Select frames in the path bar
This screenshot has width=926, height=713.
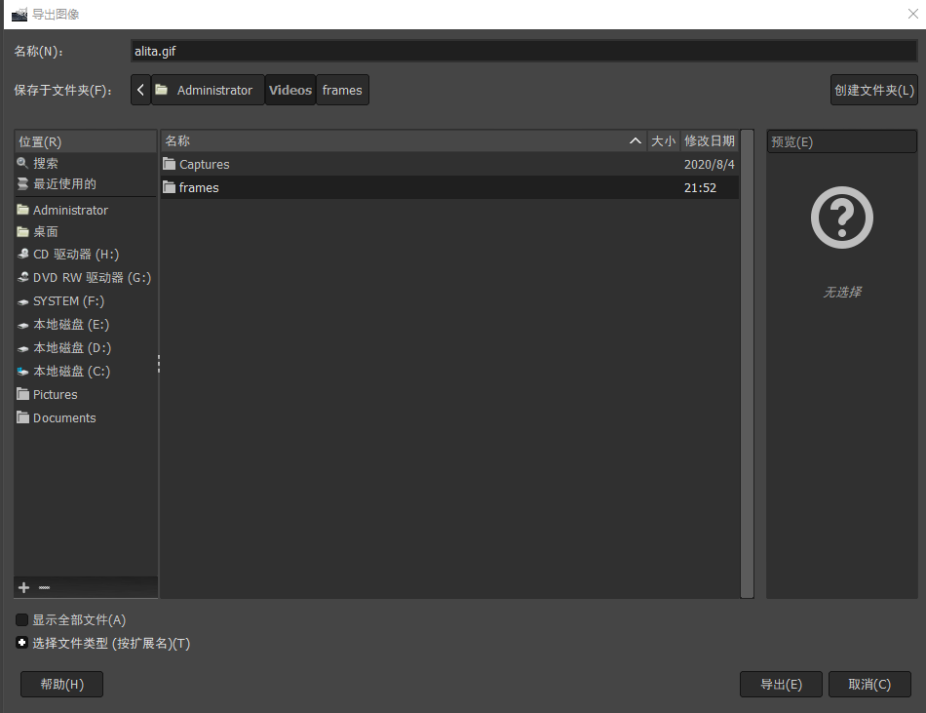[x=342, y=90]
